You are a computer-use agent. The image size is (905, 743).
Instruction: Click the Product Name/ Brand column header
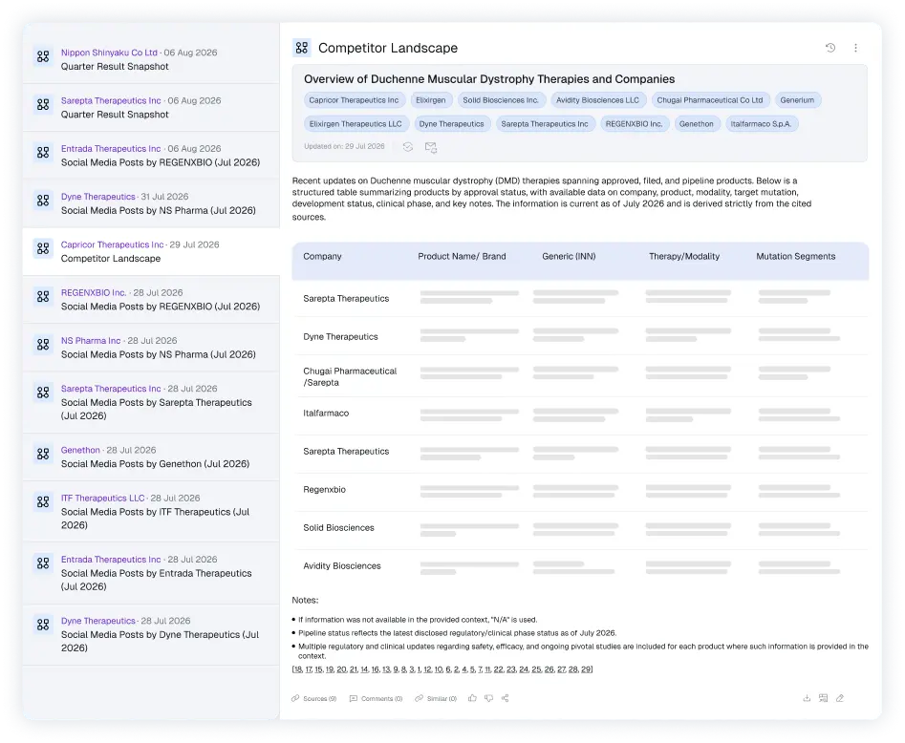pos(462,257)
